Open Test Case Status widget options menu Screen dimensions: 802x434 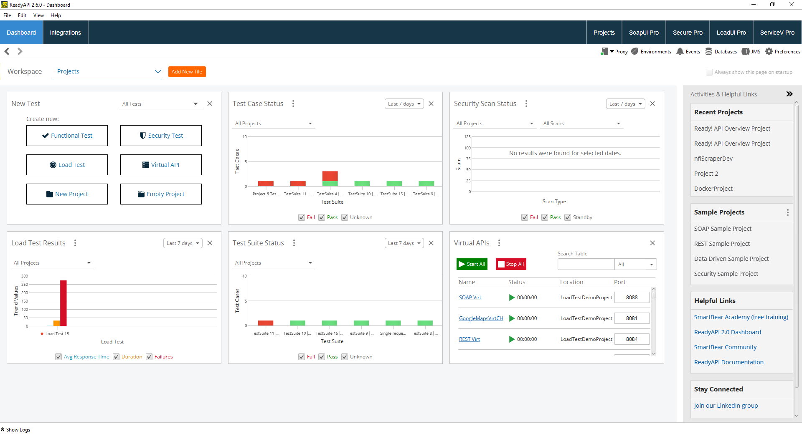pos(293,103)
